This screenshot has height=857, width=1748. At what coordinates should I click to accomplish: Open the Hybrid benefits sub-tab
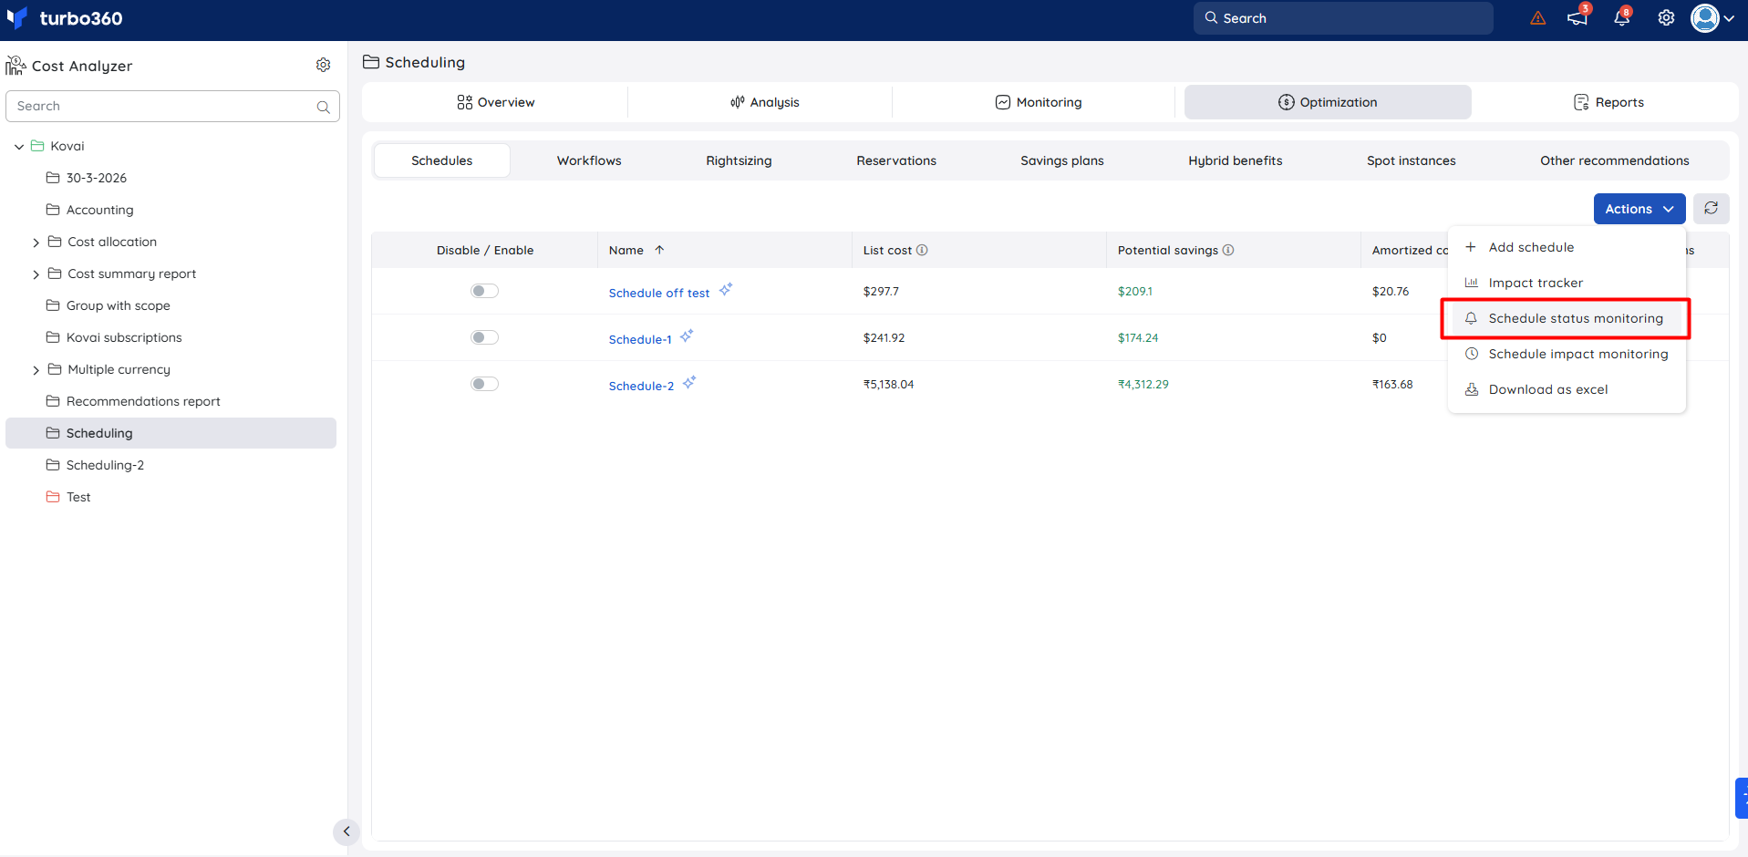1236,160
